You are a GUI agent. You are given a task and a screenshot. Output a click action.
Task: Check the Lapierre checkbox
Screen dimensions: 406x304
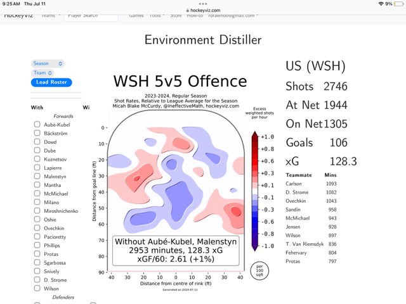37,167
